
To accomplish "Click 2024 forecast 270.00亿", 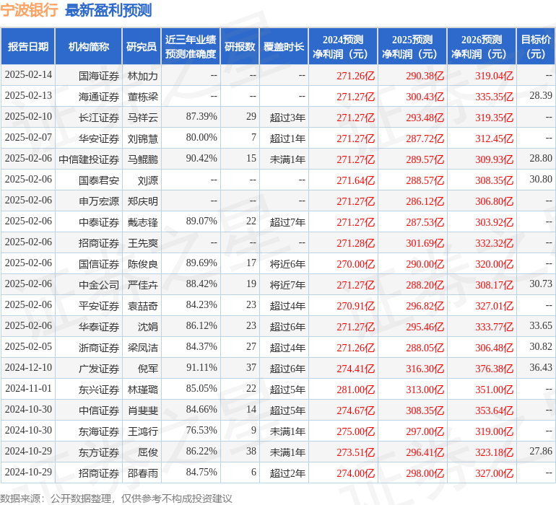I will 356,264.
